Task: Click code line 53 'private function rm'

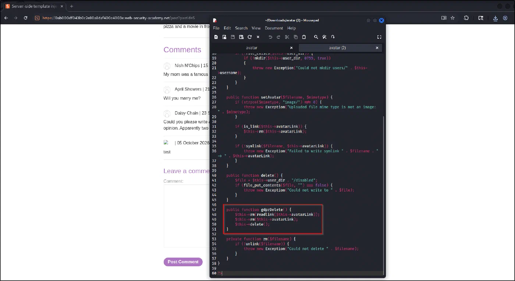Action: pos(261,239)
